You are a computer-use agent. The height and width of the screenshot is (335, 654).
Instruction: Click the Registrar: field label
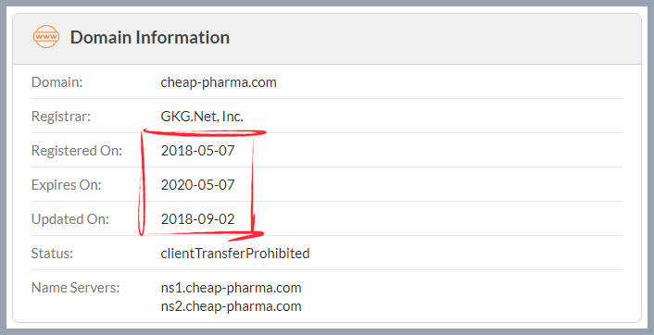point(61,117)
